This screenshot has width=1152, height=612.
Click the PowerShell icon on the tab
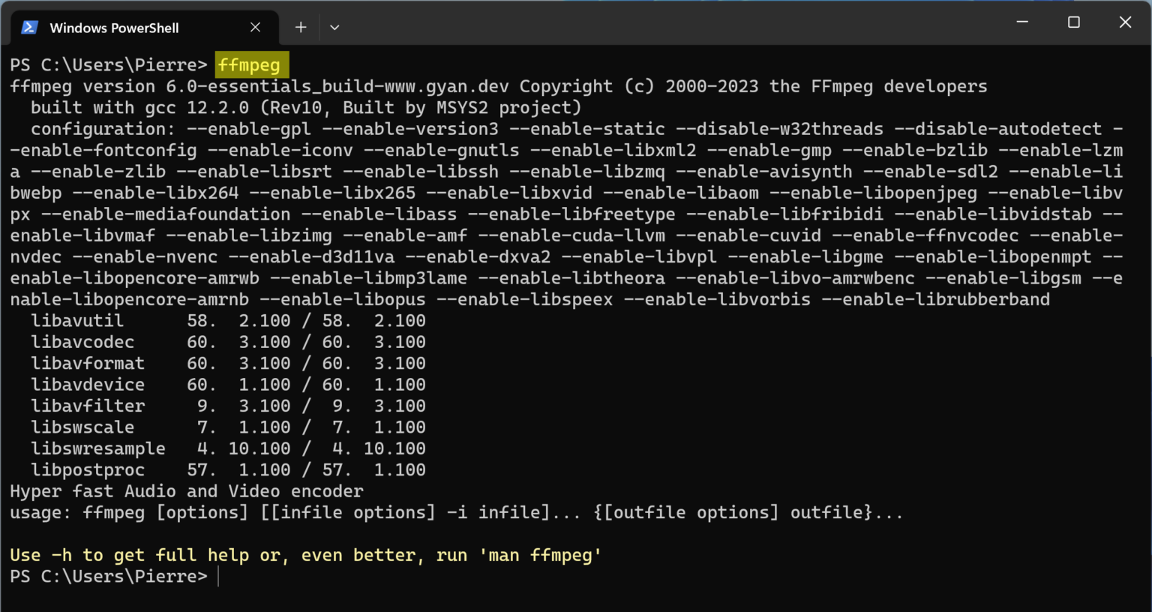pos(29,27)
